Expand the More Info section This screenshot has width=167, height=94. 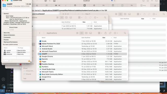pos(3,33)
